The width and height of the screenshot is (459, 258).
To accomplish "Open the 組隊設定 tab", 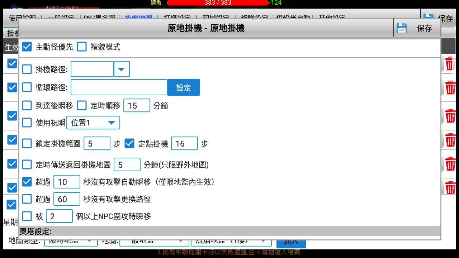I will (x=255, y=16).
